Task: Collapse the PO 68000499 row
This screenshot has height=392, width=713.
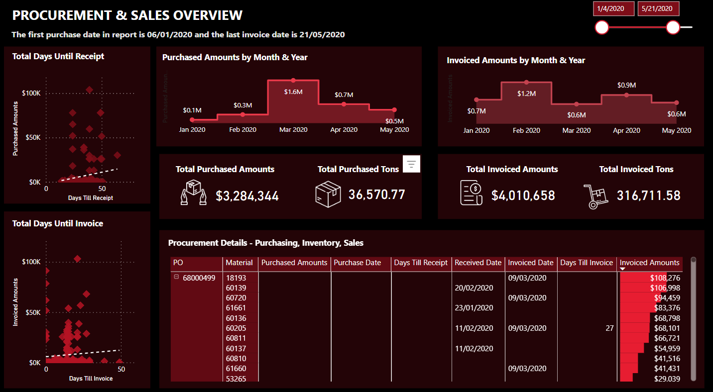Action: coord(176,278)
